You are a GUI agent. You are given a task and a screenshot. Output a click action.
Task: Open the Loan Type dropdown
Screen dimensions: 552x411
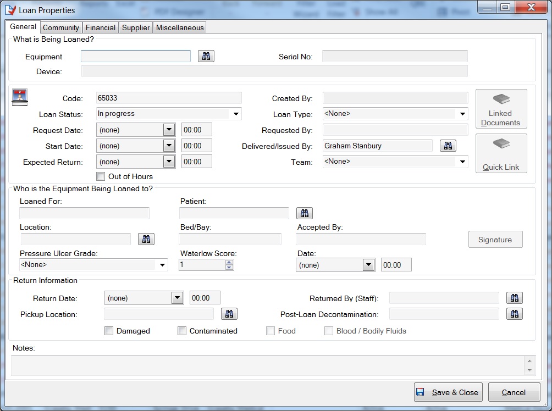462,114
